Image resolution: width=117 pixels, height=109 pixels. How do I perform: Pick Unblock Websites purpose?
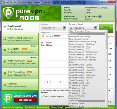click(77, 96)
